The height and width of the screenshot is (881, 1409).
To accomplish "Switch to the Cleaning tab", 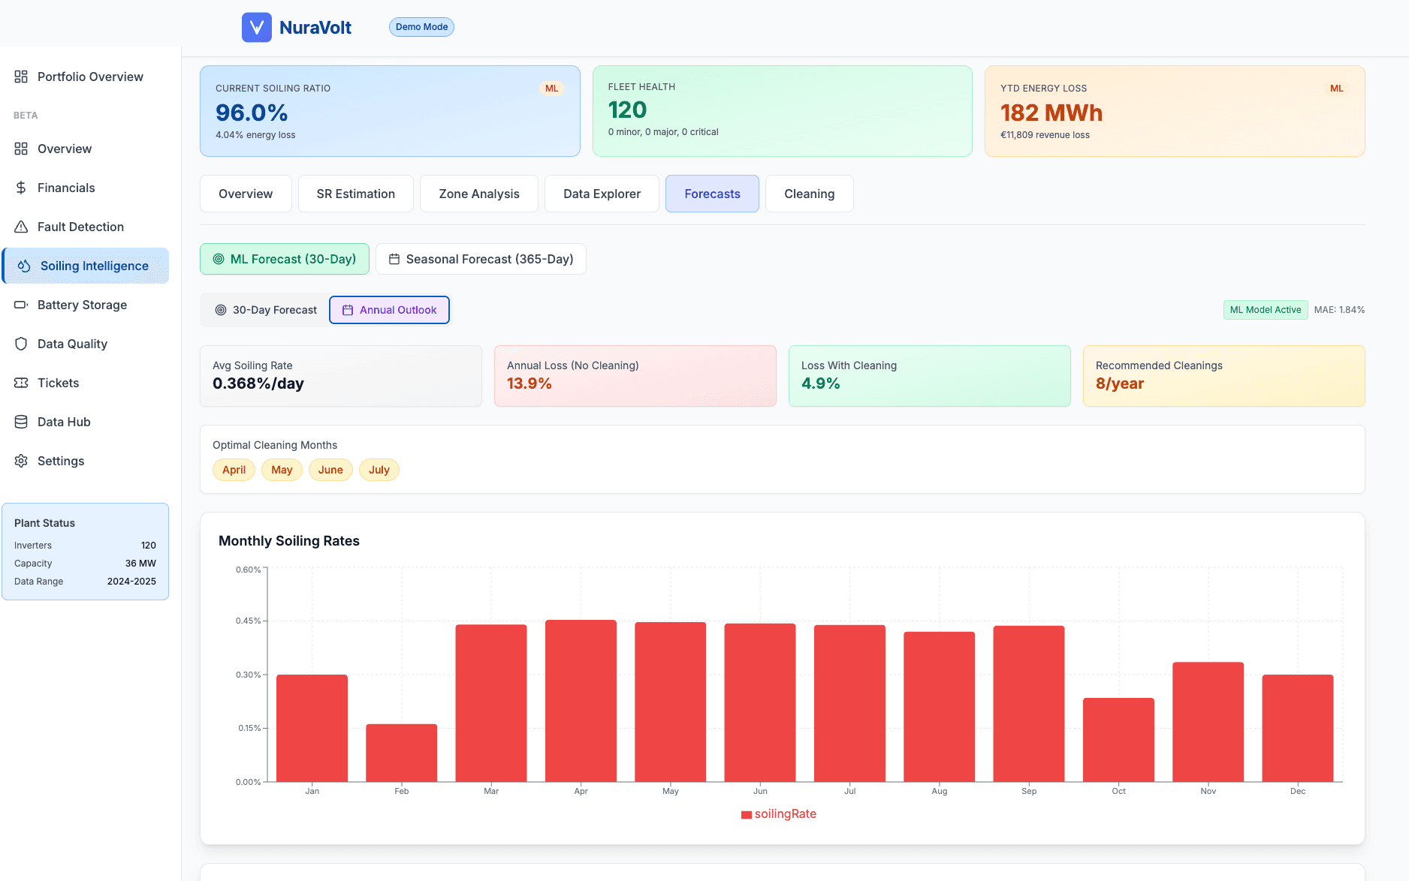I will 809,194.
